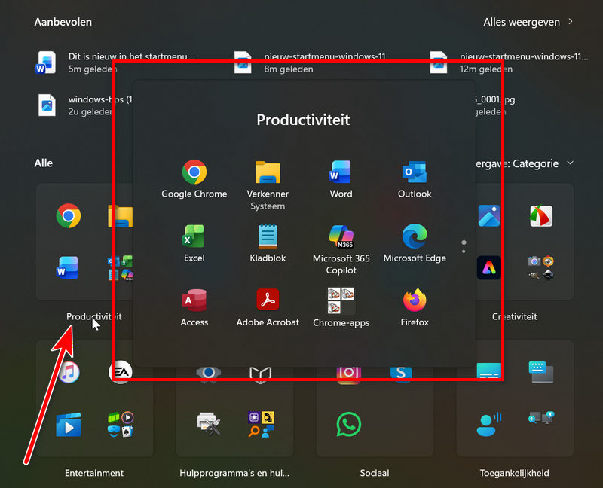Open Google Chrome in Productiviteit folder

[x=194, y=173]
